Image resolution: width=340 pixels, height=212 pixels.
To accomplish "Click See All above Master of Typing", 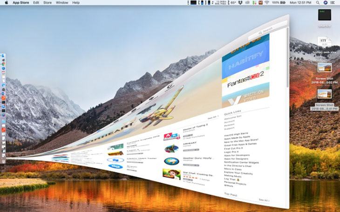I will coord(213,118).
